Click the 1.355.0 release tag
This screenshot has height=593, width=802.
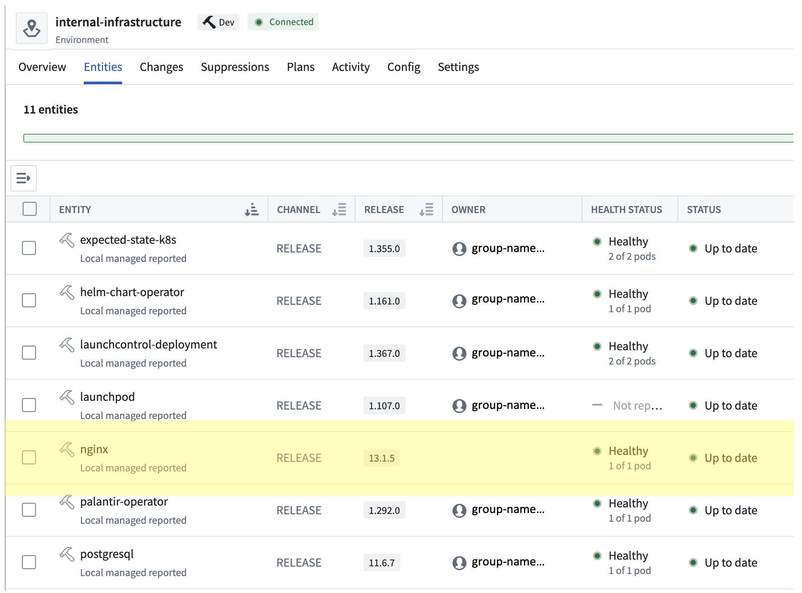pyautogui.click(x=384, y=249)
